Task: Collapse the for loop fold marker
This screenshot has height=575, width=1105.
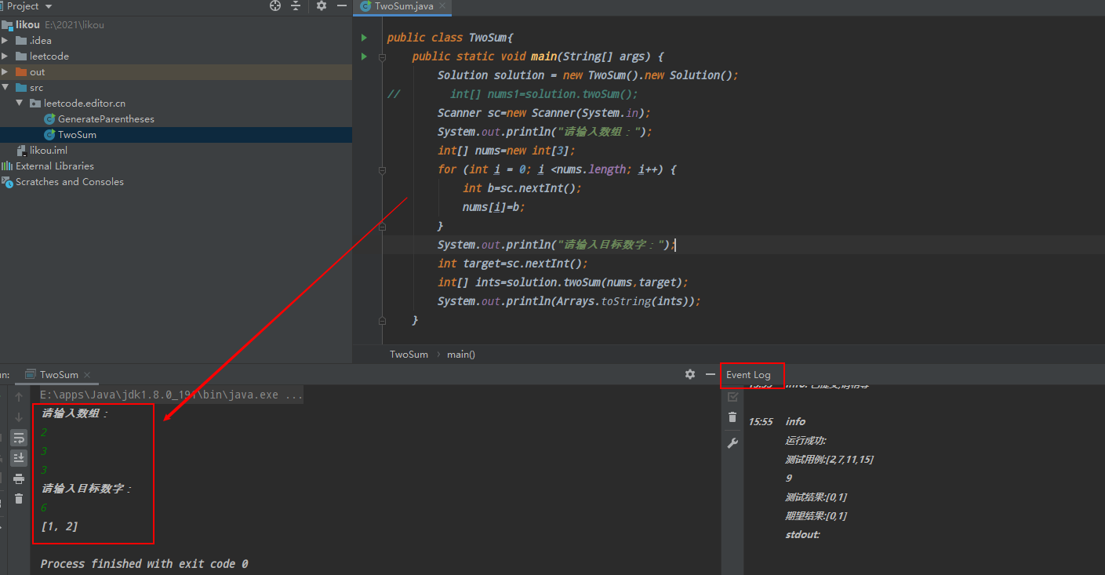Action: coord(382,169)
